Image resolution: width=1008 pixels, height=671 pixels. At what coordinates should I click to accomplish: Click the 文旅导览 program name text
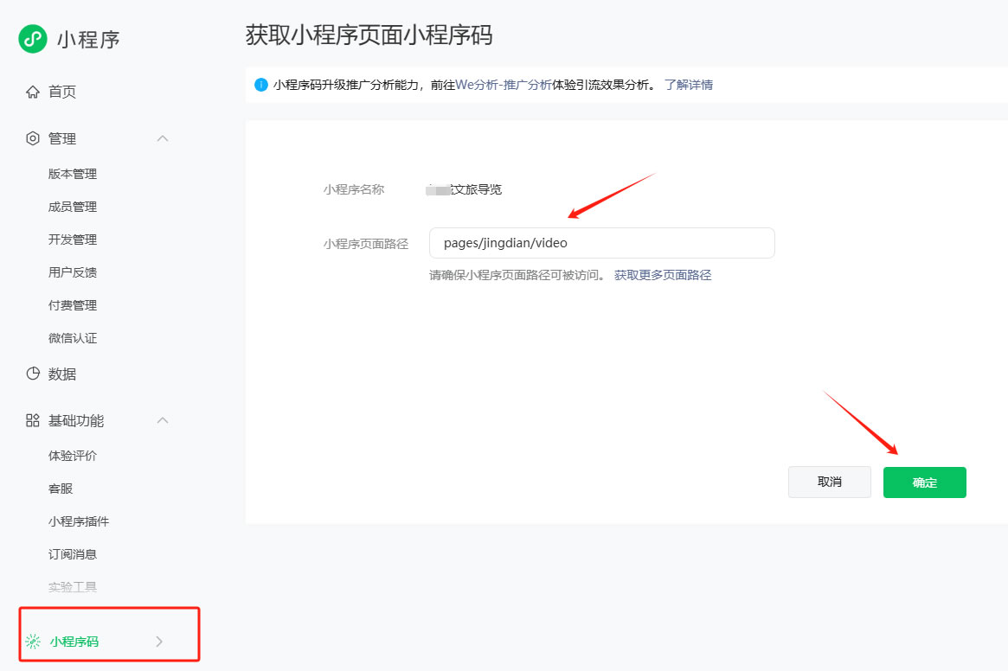[477, 189]
